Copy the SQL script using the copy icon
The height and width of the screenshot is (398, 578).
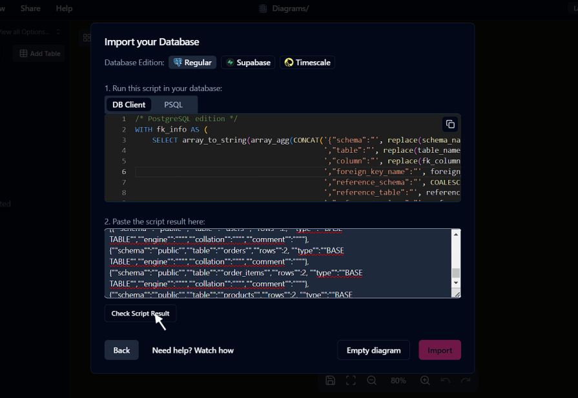(x=449, y=124)
